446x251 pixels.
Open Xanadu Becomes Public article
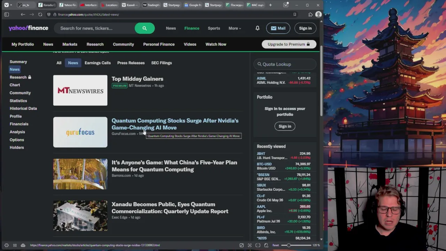click(170, 208)
